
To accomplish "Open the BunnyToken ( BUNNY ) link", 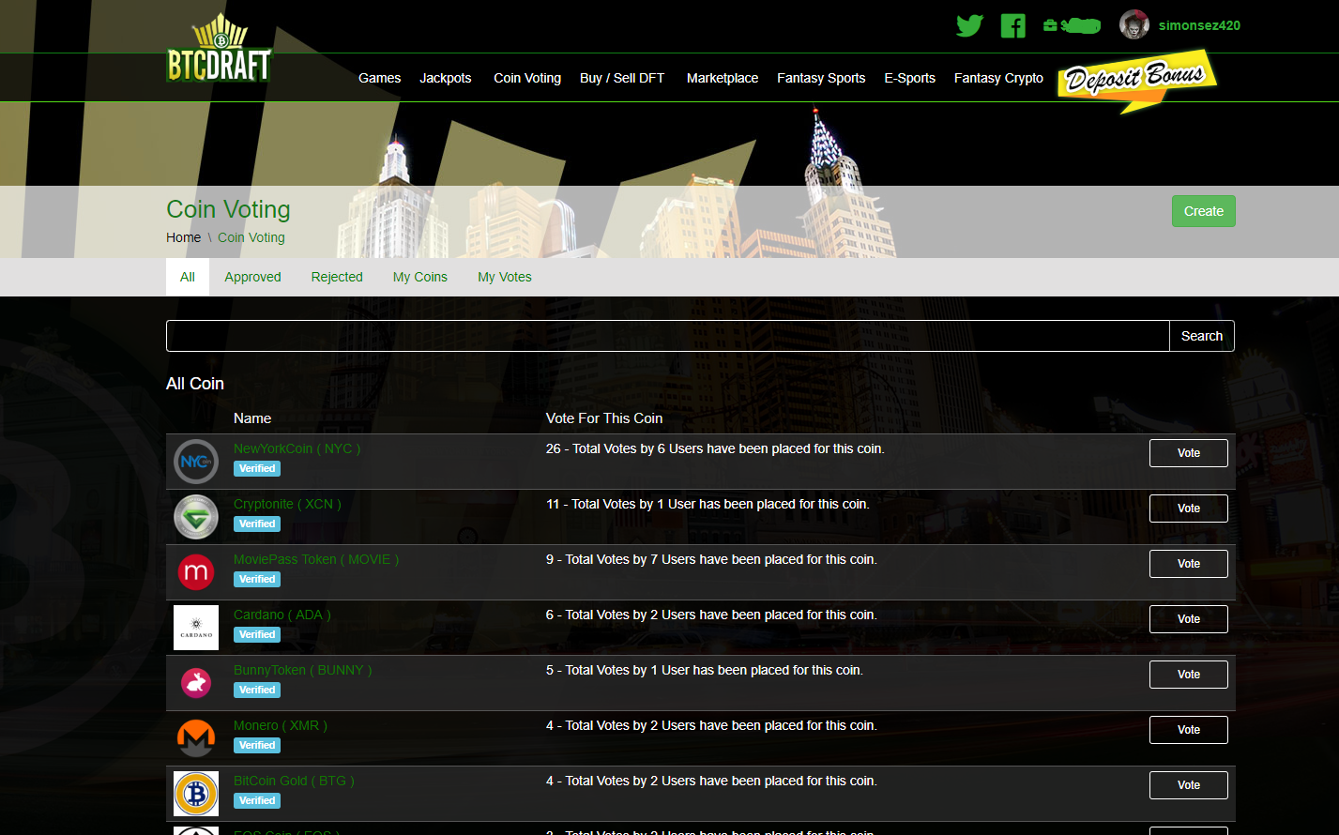I will tap(302, 670).
